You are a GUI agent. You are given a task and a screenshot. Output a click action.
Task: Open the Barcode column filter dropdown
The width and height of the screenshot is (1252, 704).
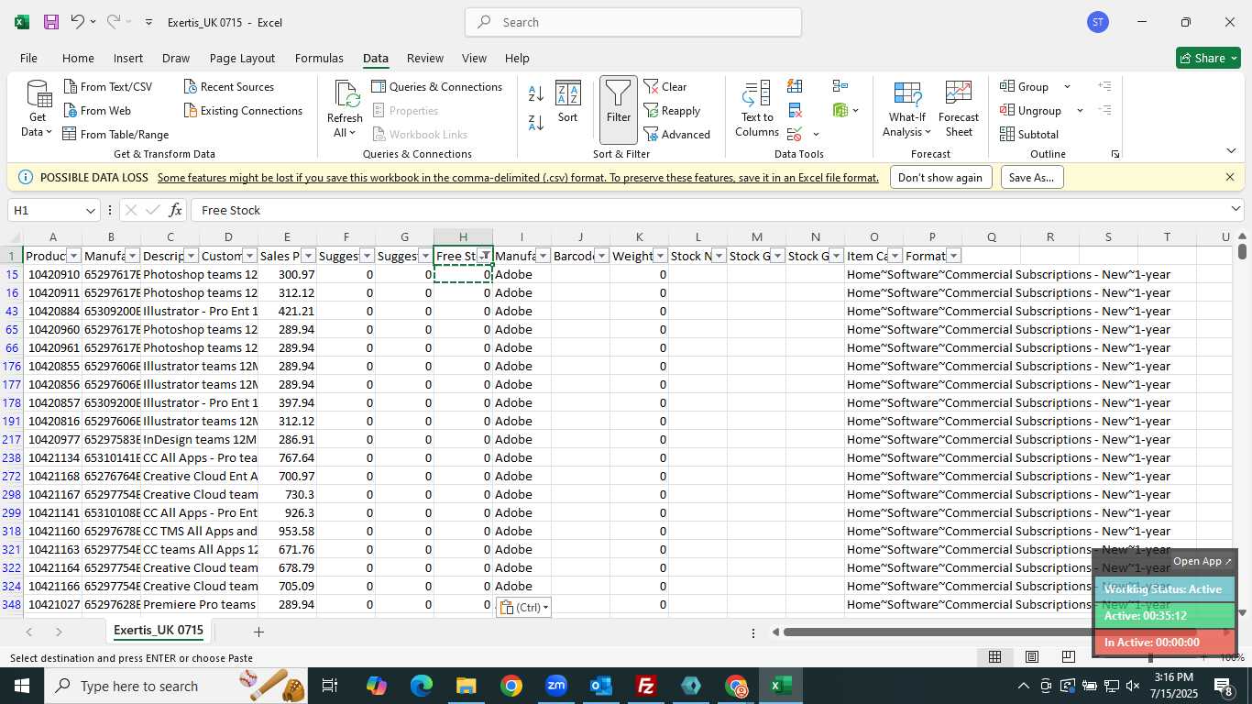coord(602,256)
